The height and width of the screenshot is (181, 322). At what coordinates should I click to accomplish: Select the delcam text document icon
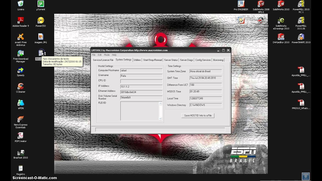pos(41,53)
